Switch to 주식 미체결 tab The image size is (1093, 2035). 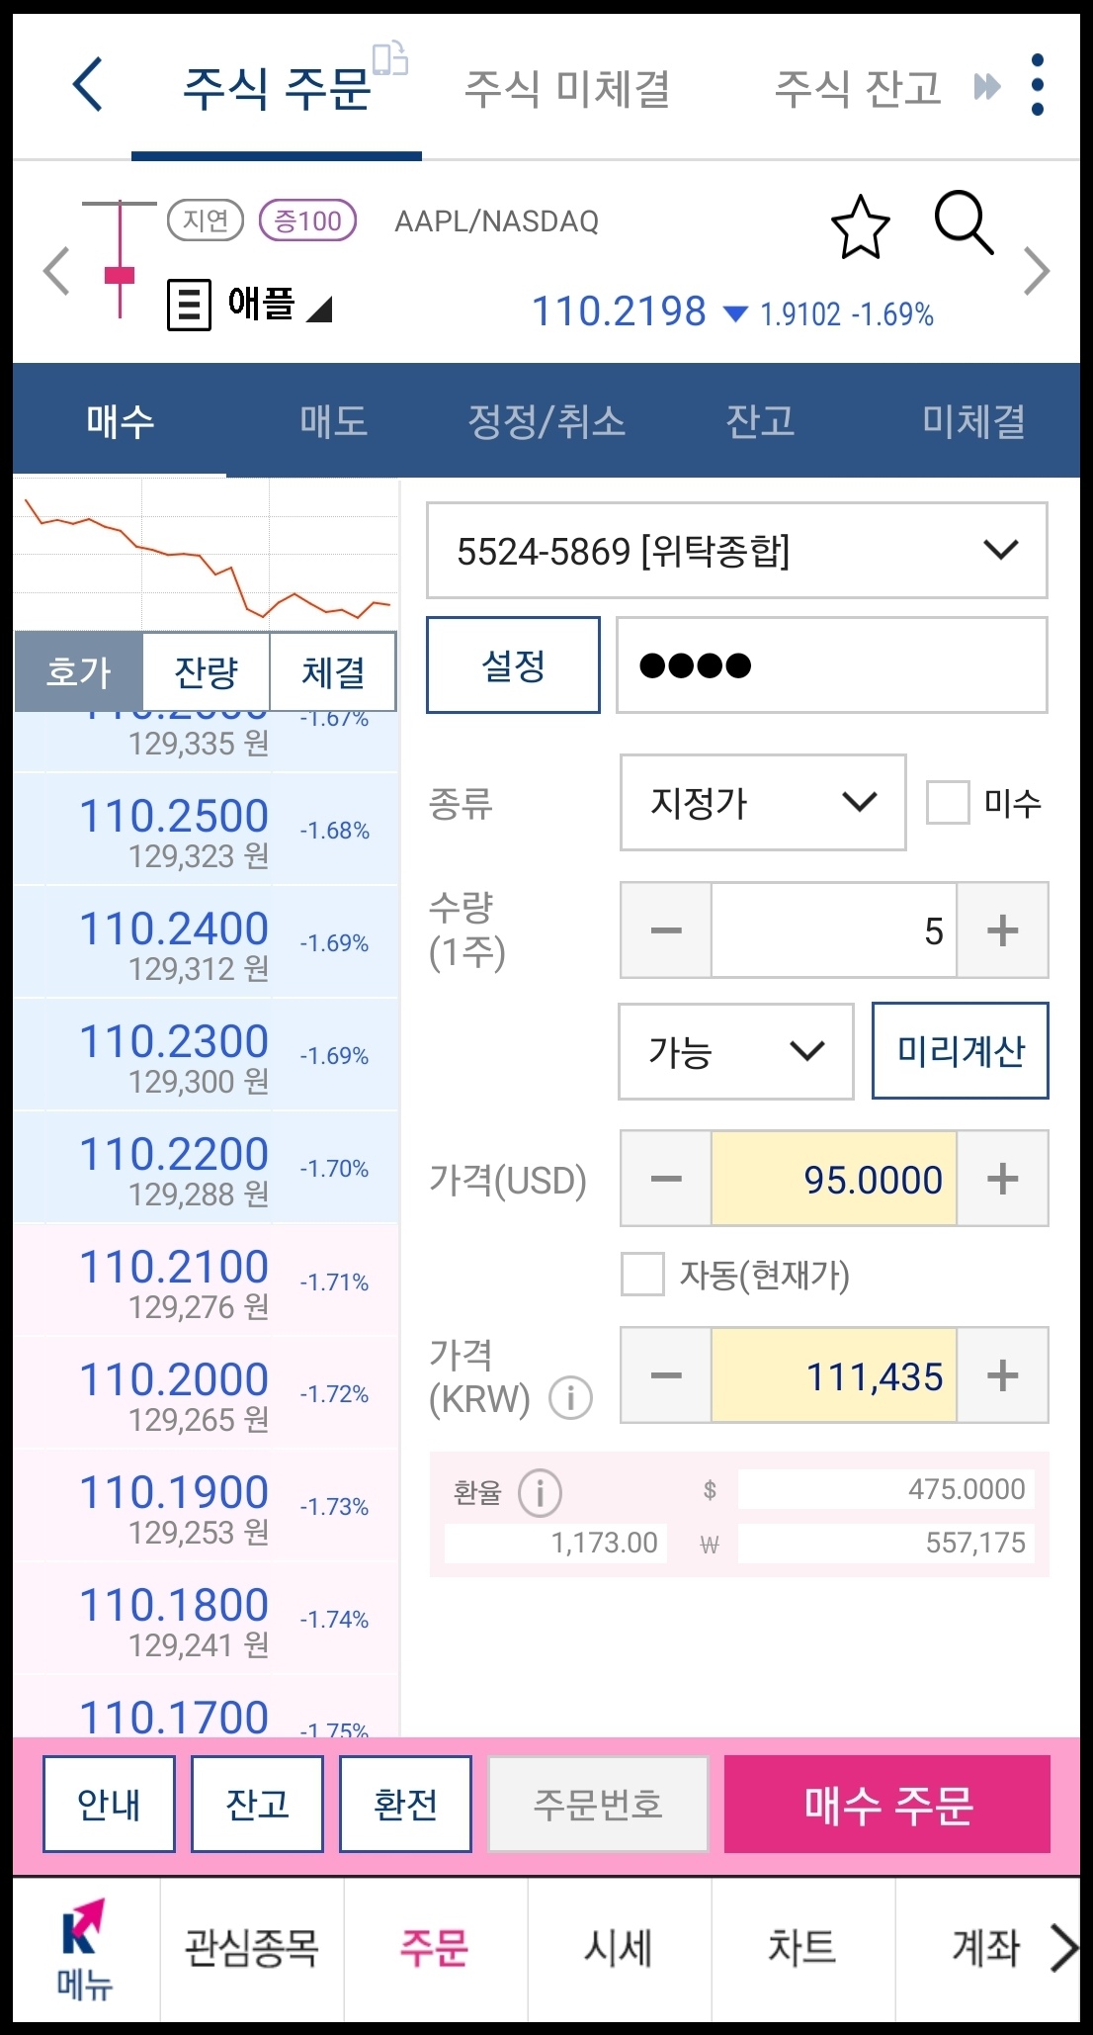(568, 89)
